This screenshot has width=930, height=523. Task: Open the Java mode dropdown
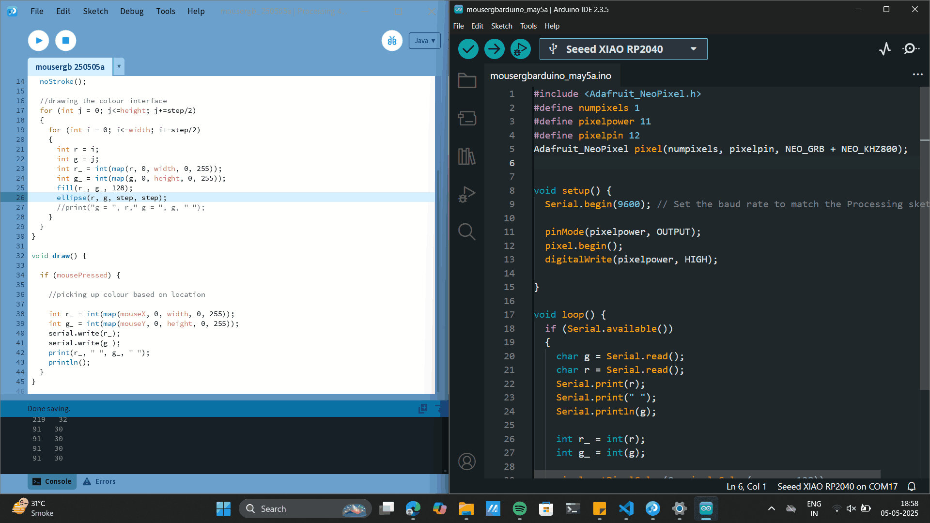pyautogui.click(x=424, y=41)
